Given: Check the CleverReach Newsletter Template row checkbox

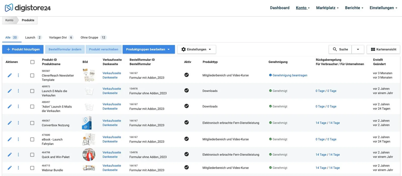Looking at the screenshot, I should click(x=32, y=75).
